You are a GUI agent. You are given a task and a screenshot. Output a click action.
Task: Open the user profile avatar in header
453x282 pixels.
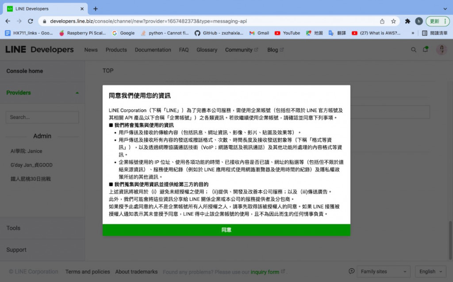click(x=441, y=50)
